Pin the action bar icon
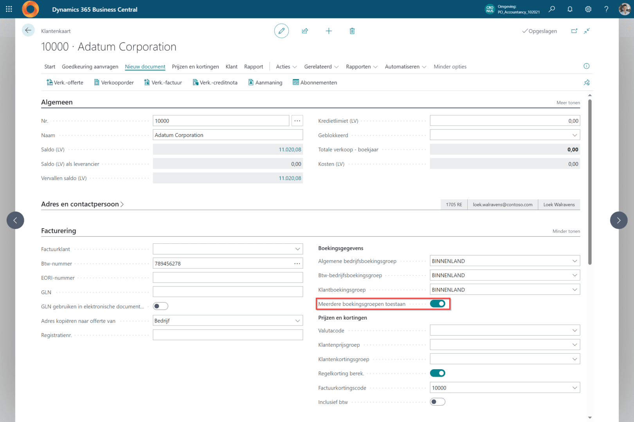The image size is (634, 422). click(x=586, y=82)
